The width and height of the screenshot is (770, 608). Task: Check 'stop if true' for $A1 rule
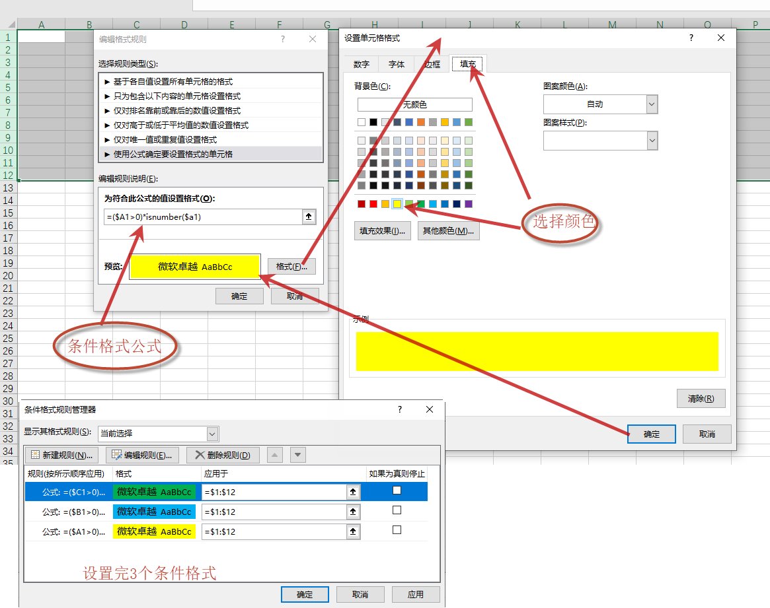tap(397, 530)
